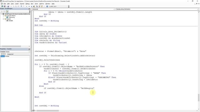Open Properties Window toolbar icon

[x=39, y=6]
